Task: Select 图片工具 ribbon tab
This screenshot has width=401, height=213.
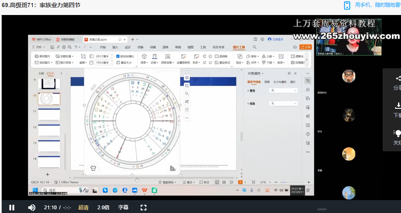Action: (239, 47)
